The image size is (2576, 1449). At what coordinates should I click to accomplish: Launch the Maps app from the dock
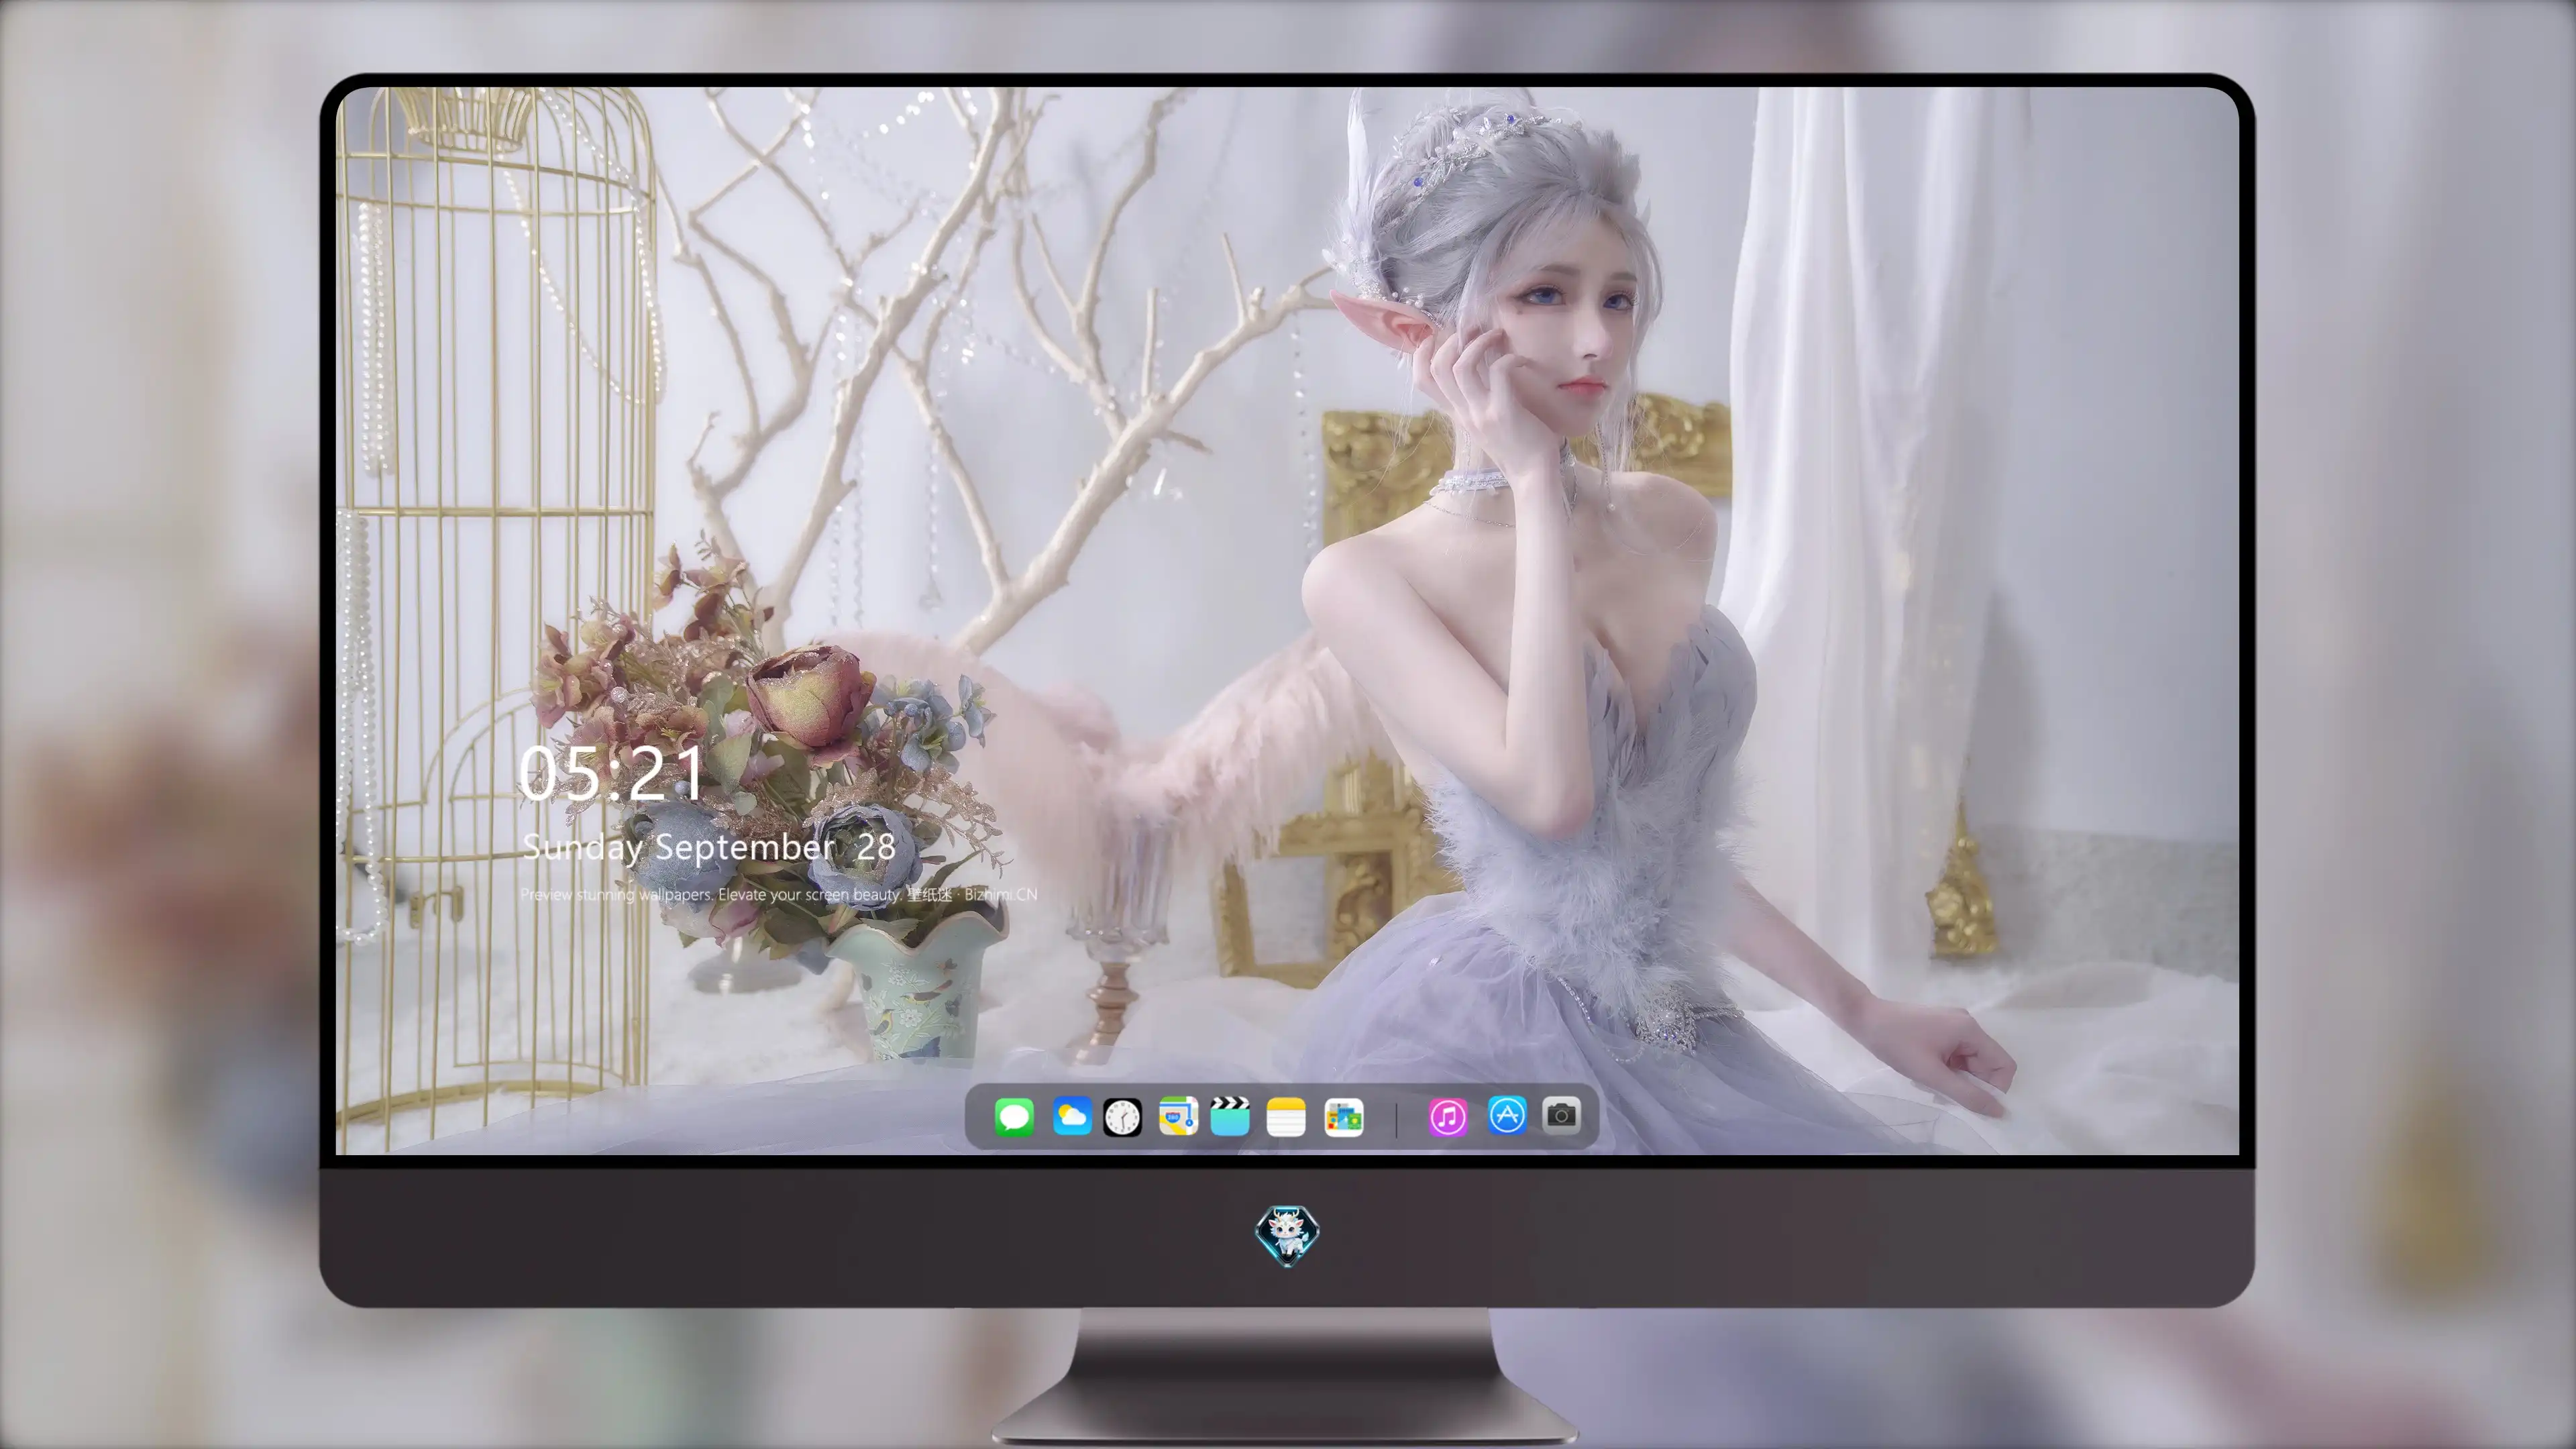pyautogui.click(x=1178, y=1116)
